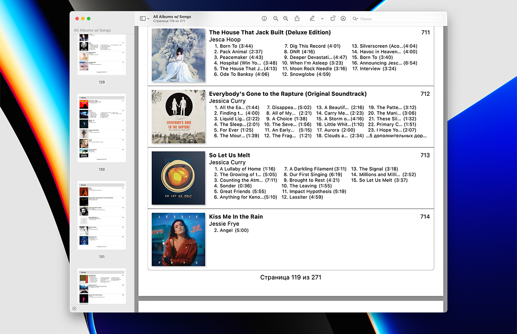Click track 15. So Let Us Melt (3:37)

(x=379, y=180)
